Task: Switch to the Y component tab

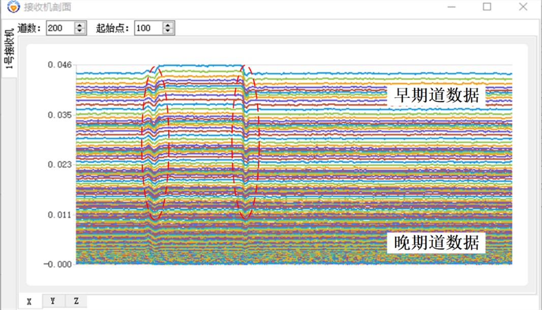Action: [x=53, y=301]
